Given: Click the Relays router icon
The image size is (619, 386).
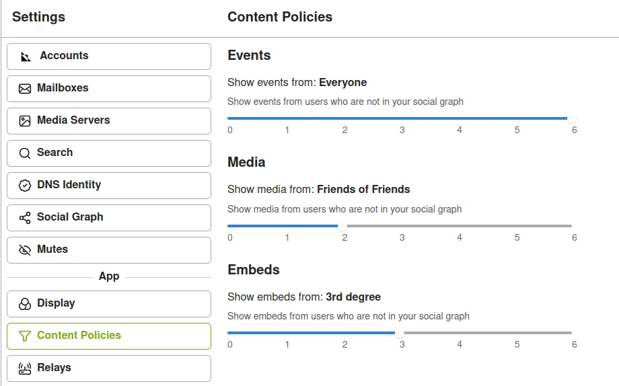Looking at the screenshot, I should (25, 369).
